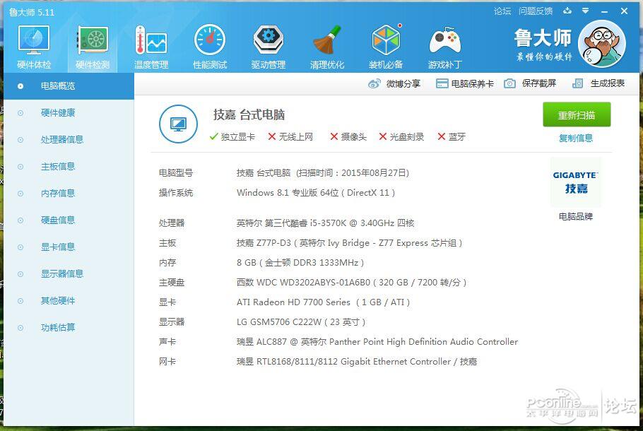
Task: Open the 论坛 forum link
Action: 502,11
